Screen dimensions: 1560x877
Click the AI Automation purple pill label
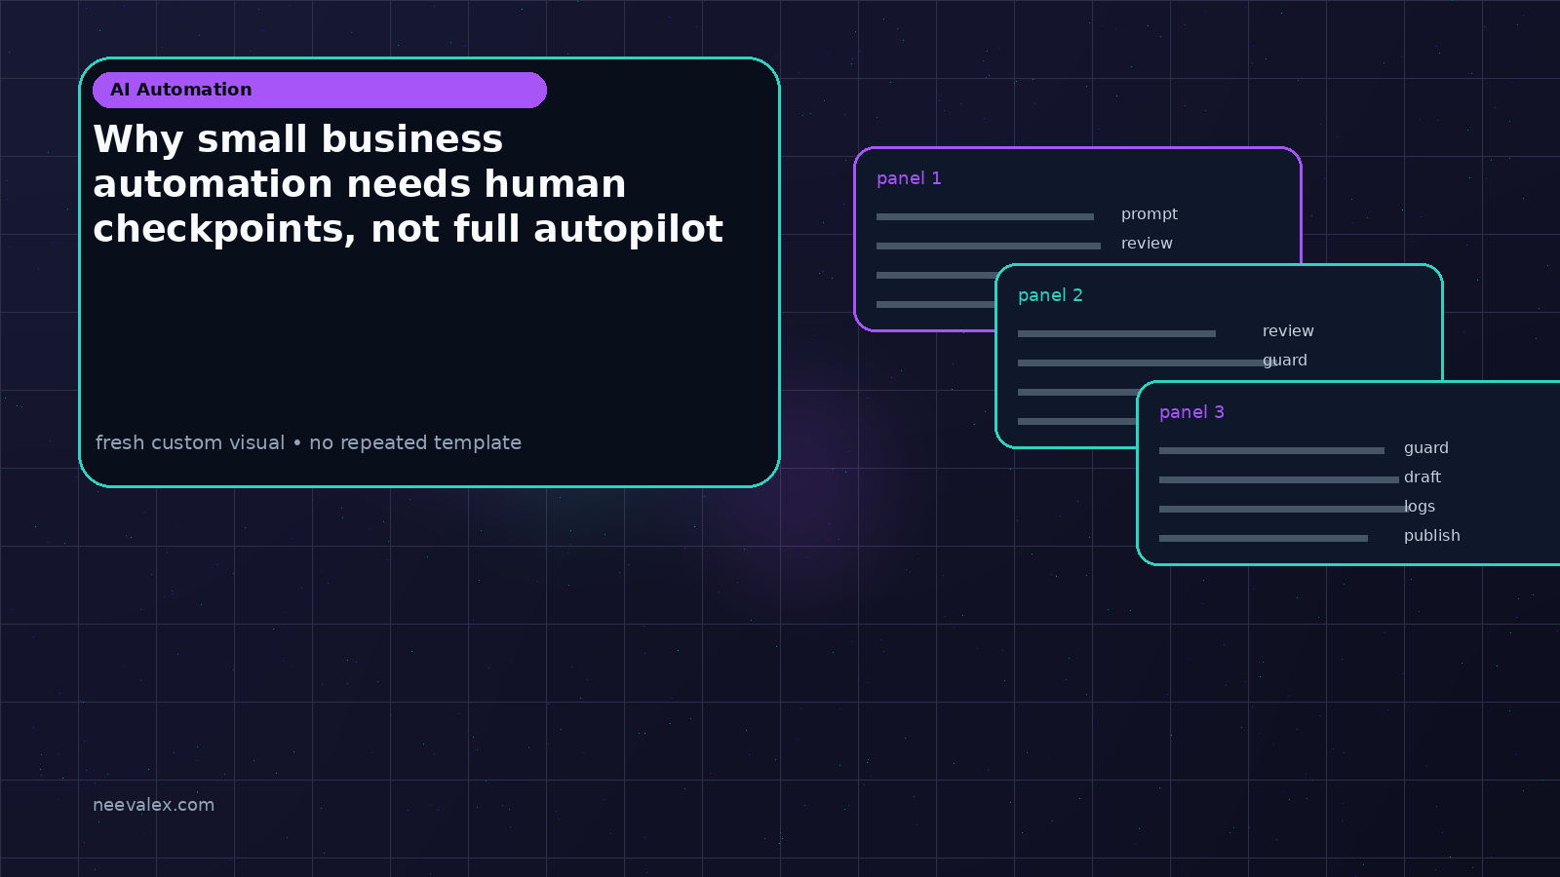click(320, 90)
